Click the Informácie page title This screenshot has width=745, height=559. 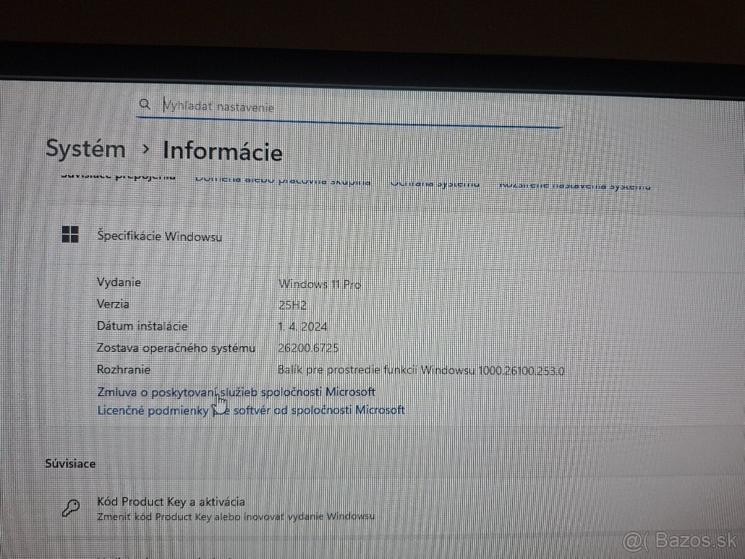click(222, 152)
